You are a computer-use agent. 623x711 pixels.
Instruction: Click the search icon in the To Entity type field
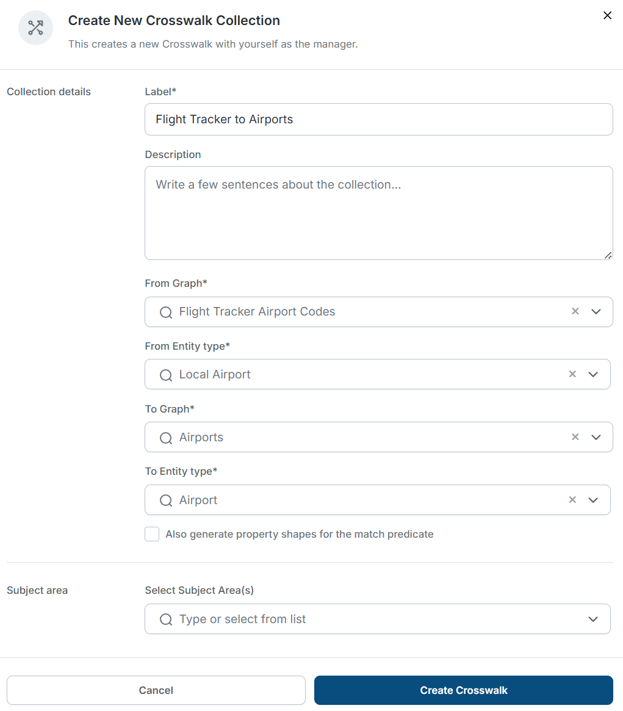click(165, 500)
